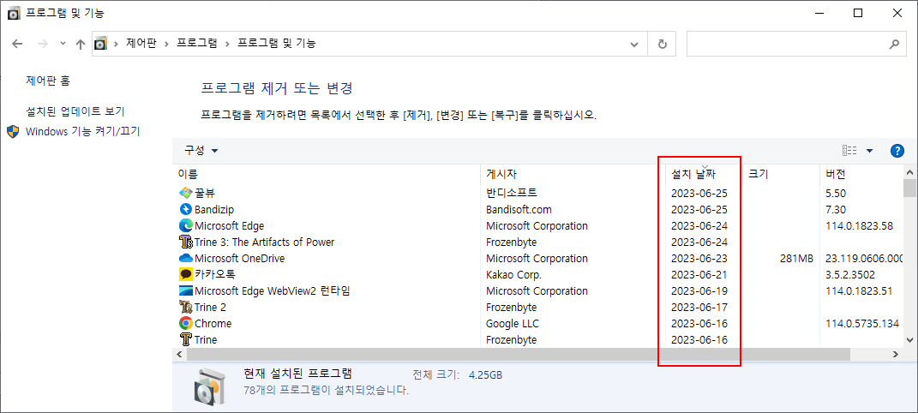
Task: Click the vertical scrollbar down arrow
Action: 909,339
